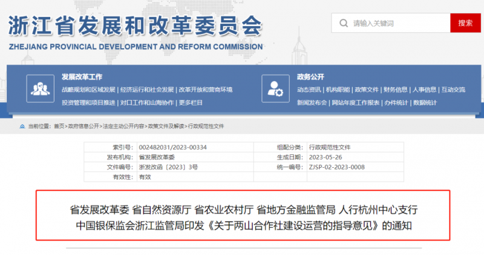Open 新闻发布会 link

coord(312,102)
